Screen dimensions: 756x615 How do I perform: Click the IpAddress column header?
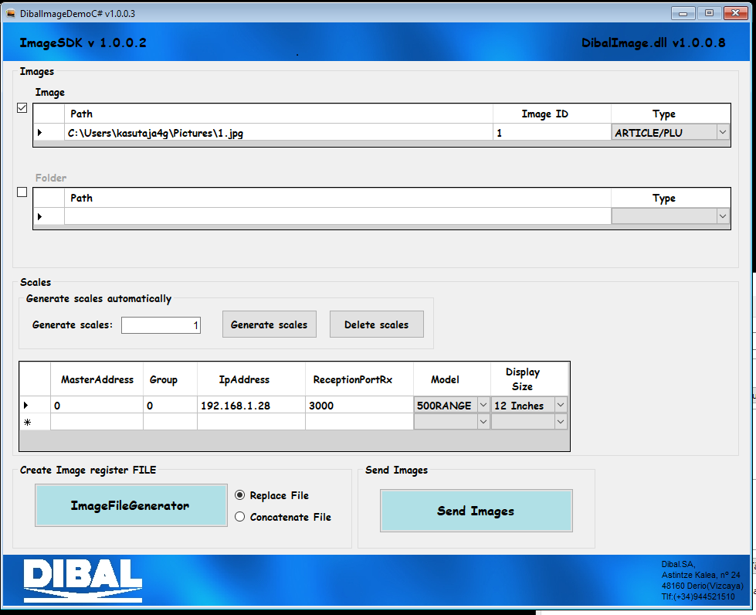[251, 379]
